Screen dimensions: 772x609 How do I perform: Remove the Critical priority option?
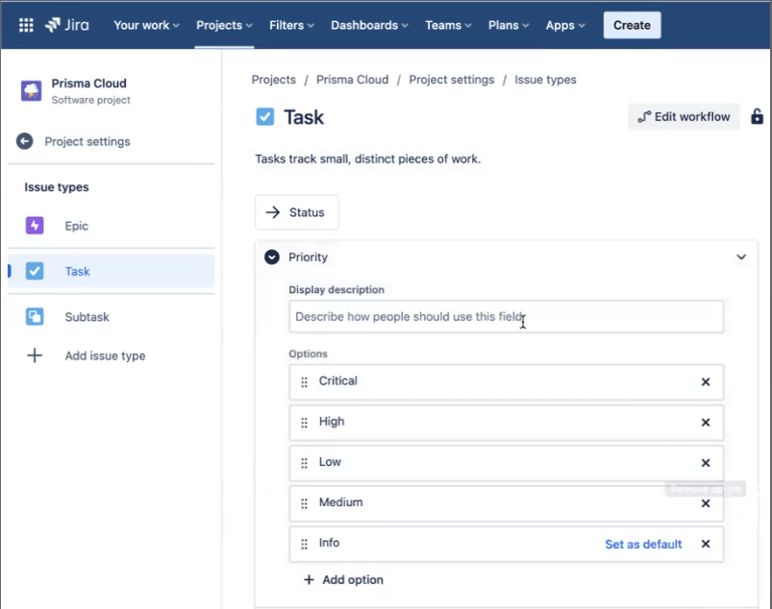[705, 381]
